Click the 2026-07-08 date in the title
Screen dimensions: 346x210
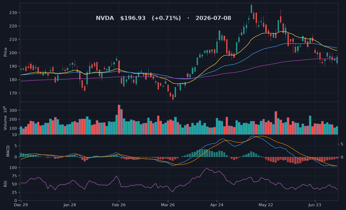coord(213,18)
